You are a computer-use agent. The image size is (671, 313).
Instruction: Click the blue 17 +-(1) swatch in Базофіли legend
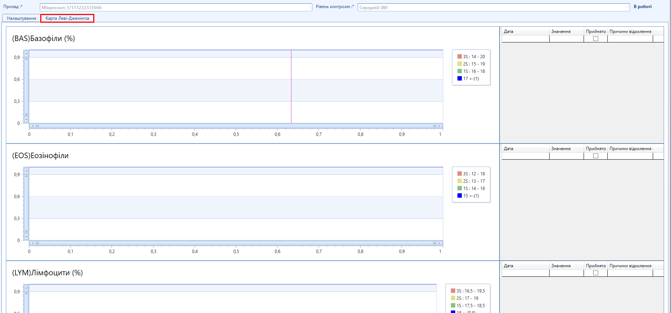click(460, 78)
